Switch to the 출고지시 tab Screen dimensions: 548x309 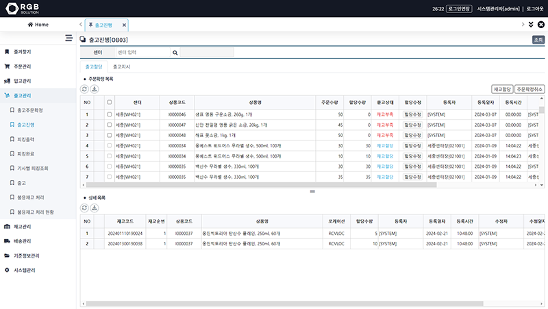(x=122, y=66)
